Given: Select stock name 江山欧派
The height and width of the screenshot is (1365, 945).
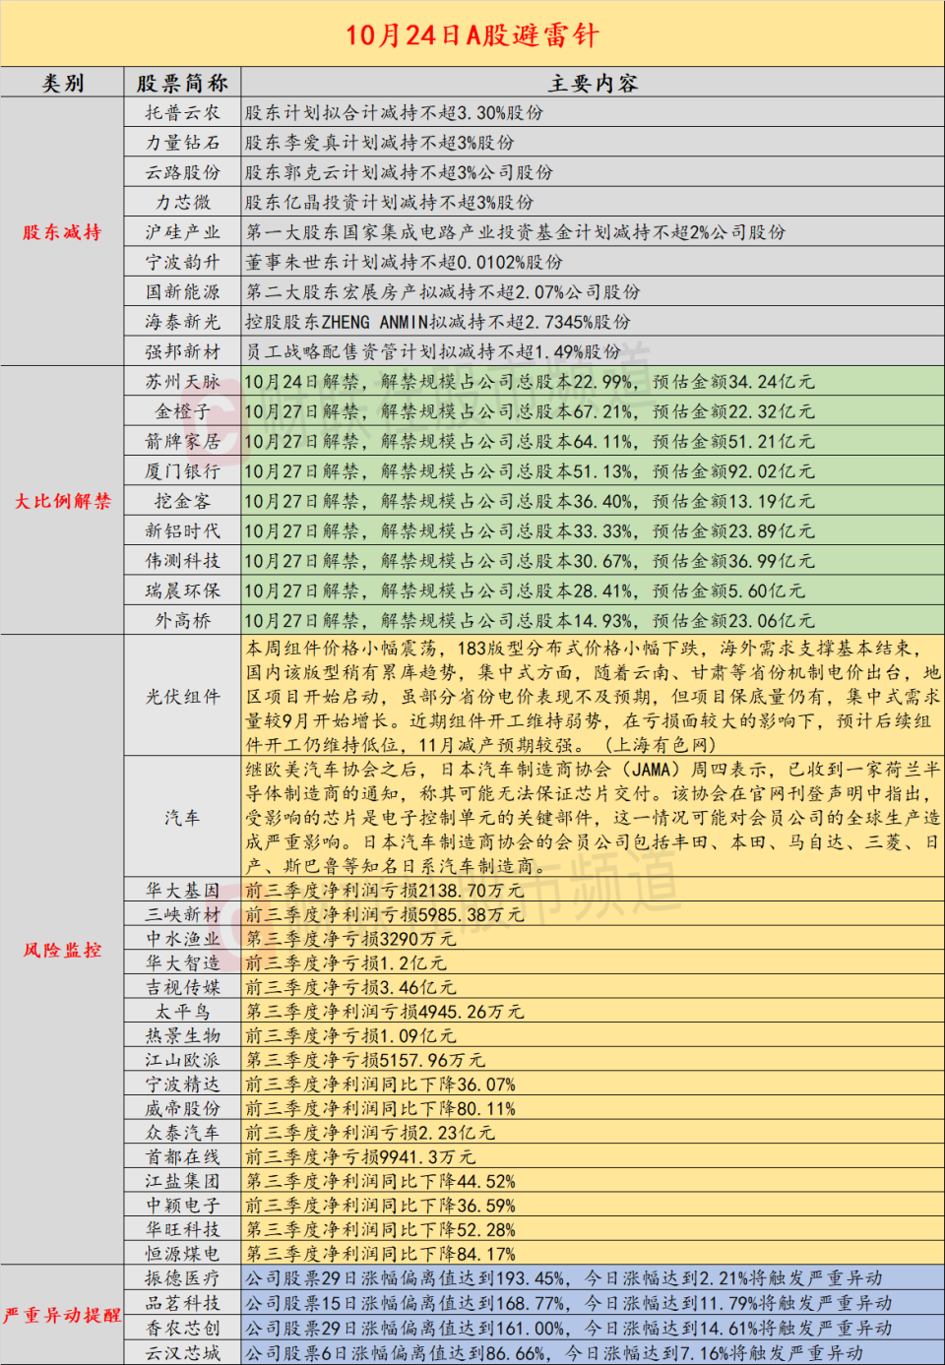Looking at the screenshot, I should point(182,1060).
